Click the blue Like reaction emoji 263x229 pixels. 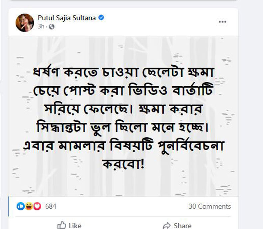coord(21,206)
